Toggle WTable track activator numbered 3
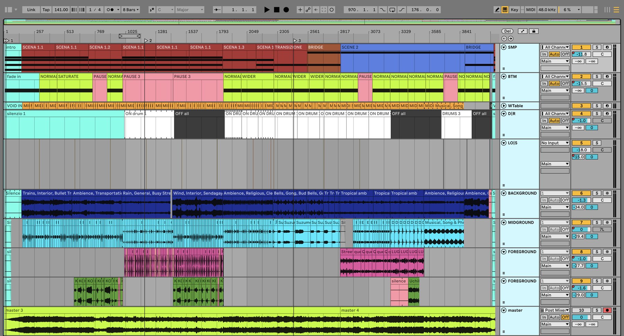The image size is (624, 336). (x=581, y=106)
